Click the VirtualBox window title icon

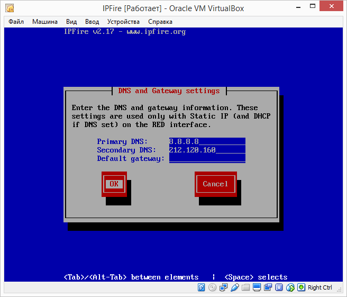coord(10,8)
